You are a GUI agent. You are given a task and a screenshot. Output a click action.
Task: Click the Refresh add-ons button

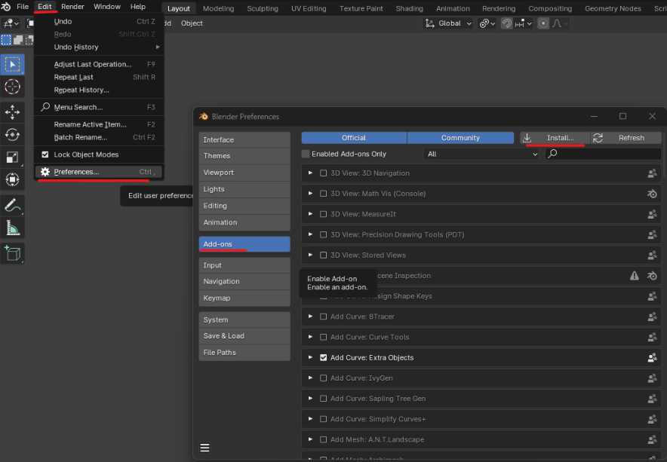[626, 138]
